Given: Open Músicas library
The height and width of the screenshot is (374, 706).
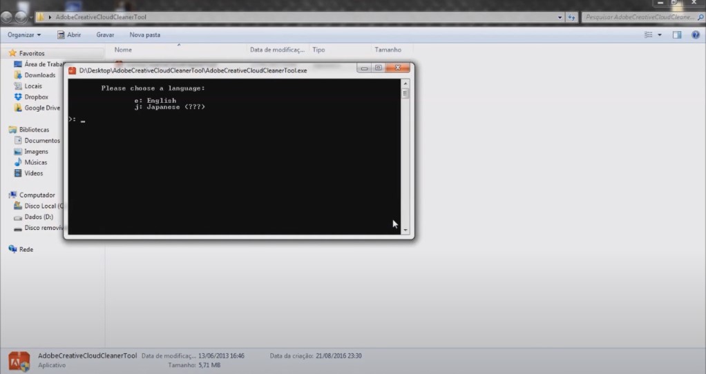Looking at the screenshot, I should (35, 162).
